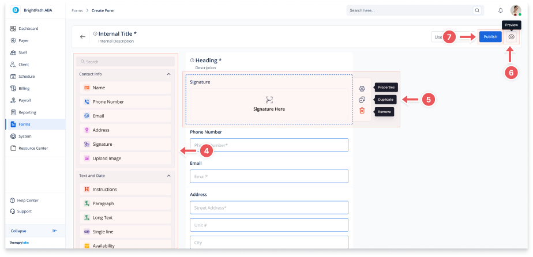Open the Billing section
The height and width of the screenshot is (257, 533).
[x=35, y=88]
